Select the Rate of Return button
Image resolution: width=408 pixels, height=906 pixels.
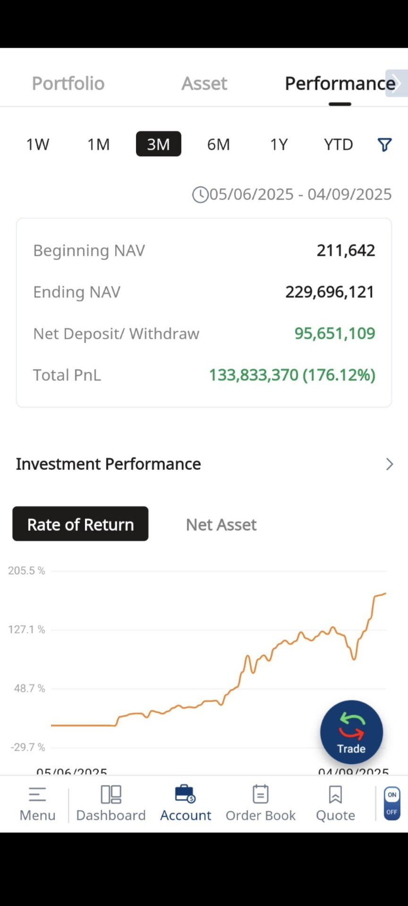click(80, 524)
